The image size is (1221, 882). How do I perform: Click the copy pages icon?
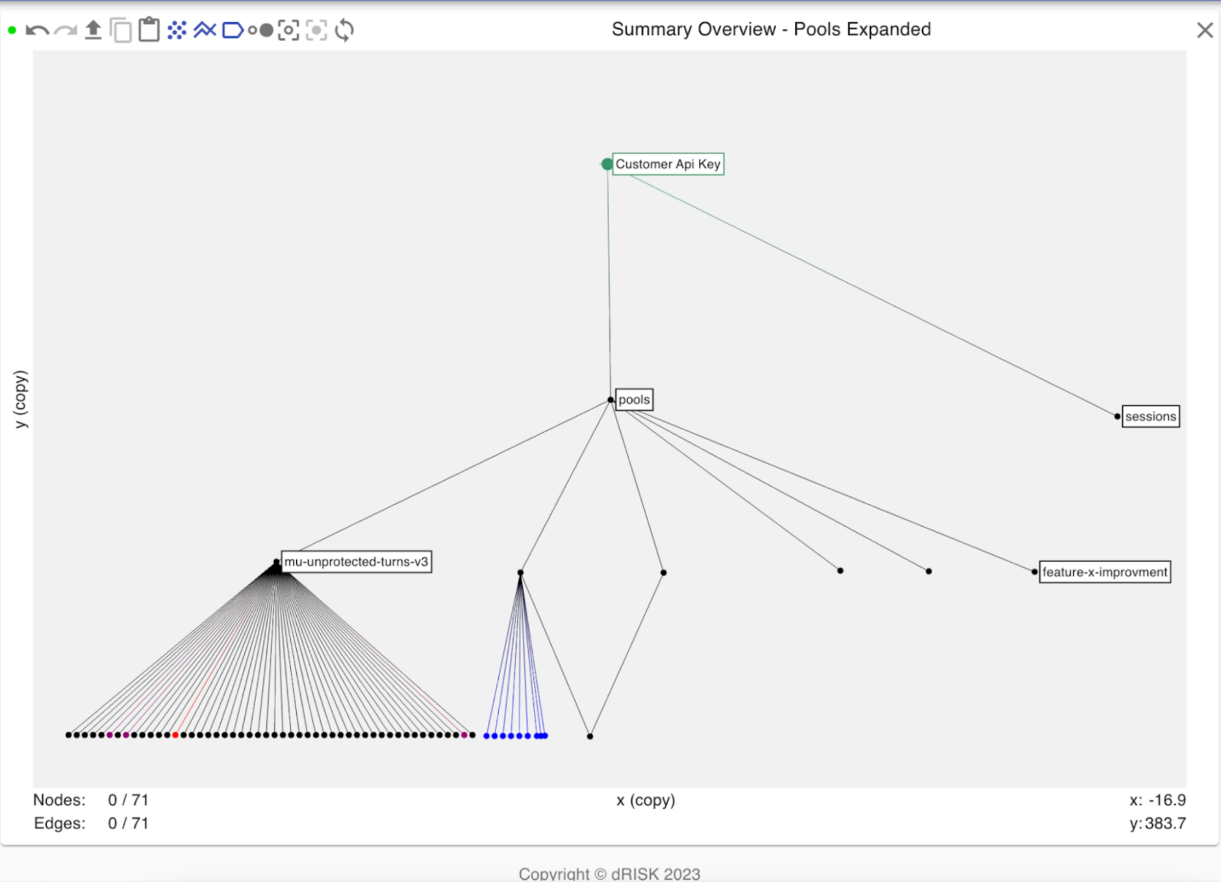point(121,30)
